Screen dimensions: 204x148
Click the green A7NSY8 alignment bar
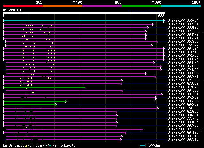(43, 88)
